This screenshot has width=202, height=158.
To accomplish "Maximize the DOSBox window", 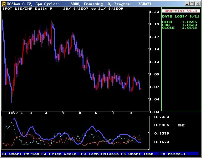I will (x=192, y=4).
